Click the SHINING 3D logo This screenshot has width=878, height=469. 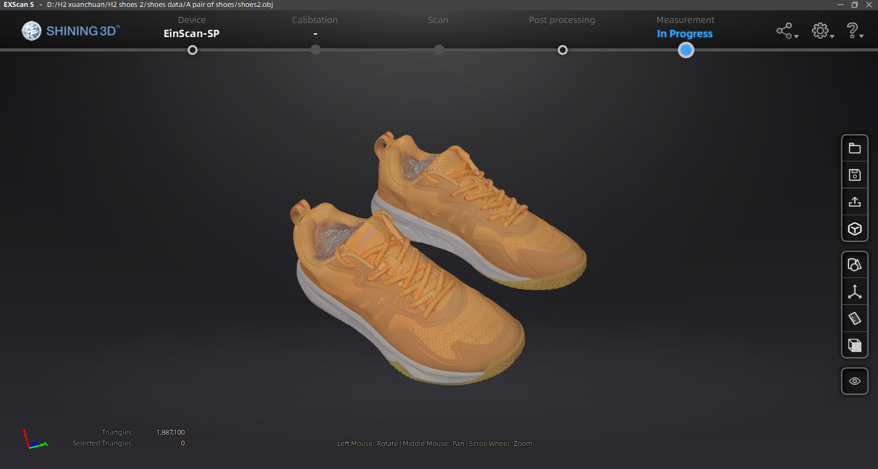(x=71, y=31)
